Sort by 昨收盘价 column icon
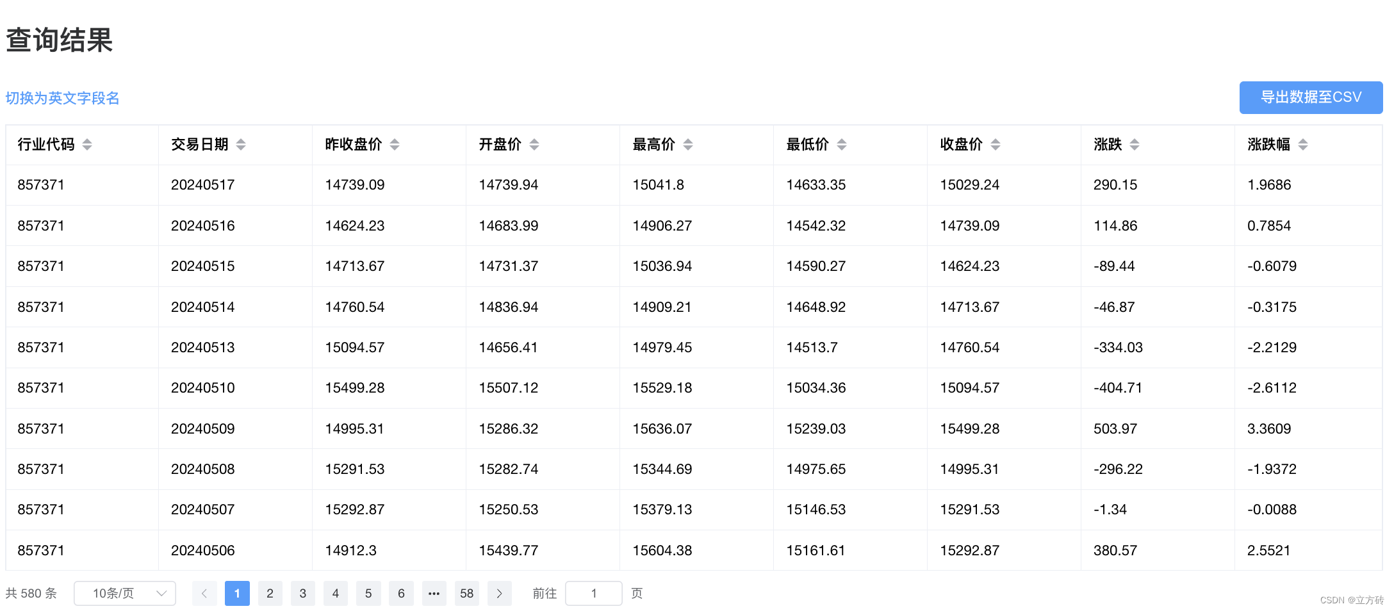The width and height of the screenshot is (1394, 611). click(395, 145)
